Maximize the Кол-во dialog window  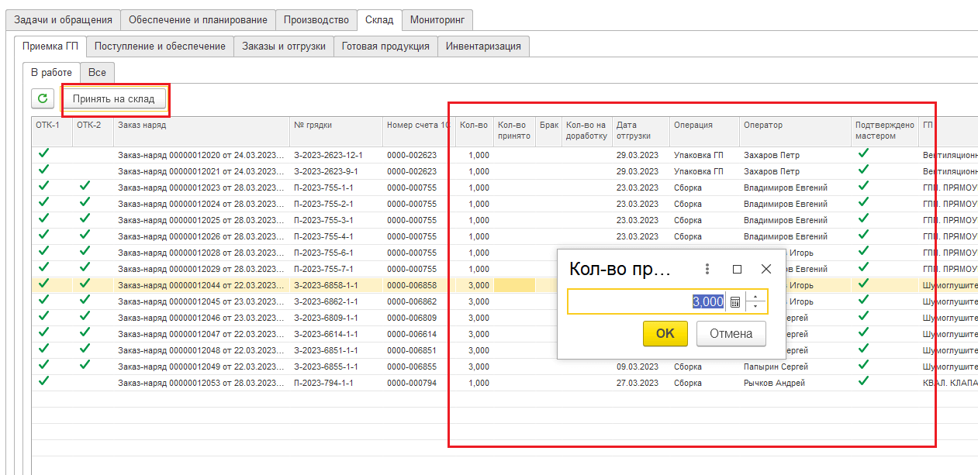pyautogui.click(x=737, y=269)
